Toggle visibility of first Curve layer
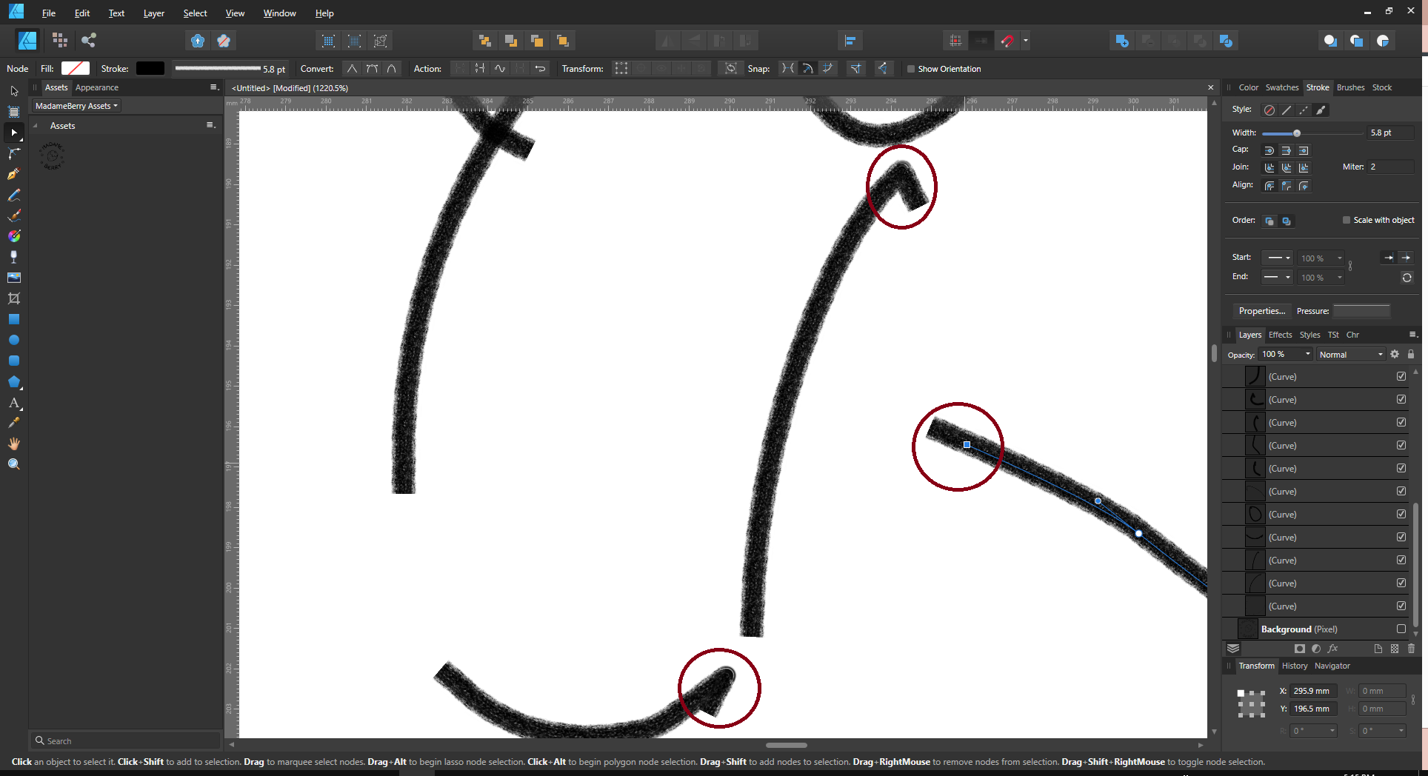The width and height of the screenshot is (1428, 776). pyautogui.click(x=1401, y=376)
